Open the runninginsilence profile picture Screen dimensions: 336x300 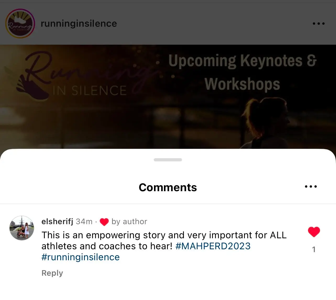click(20, 24)
